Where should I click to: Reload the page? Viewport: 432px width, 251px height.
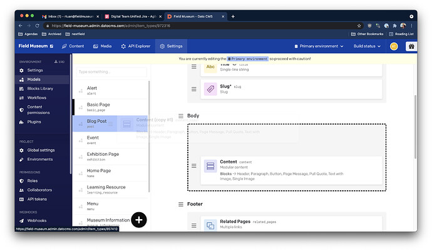coord(37,26)
